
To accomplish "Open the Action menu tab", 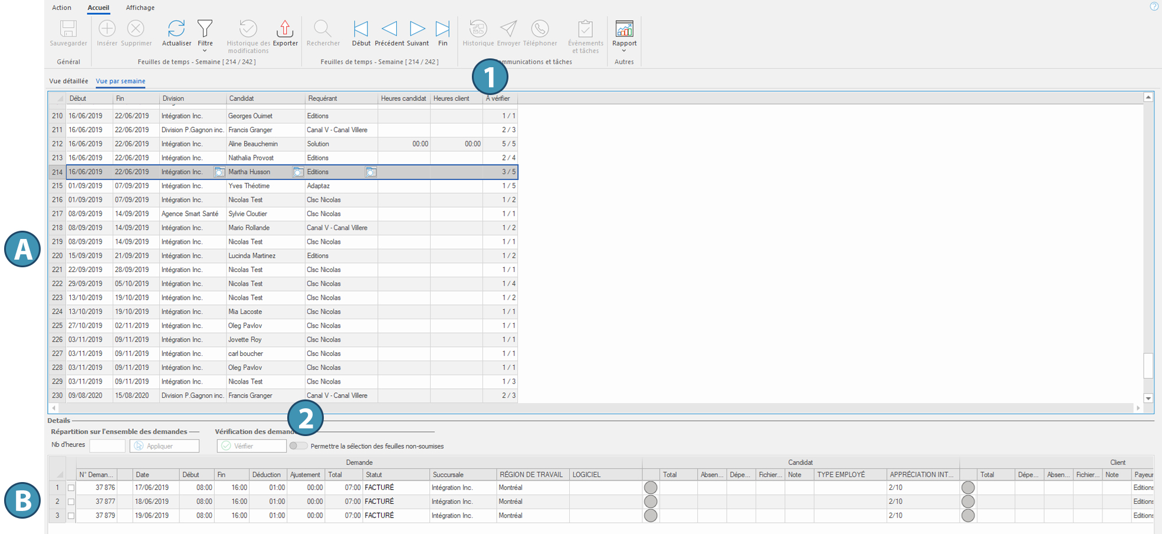I will [61, 8].
